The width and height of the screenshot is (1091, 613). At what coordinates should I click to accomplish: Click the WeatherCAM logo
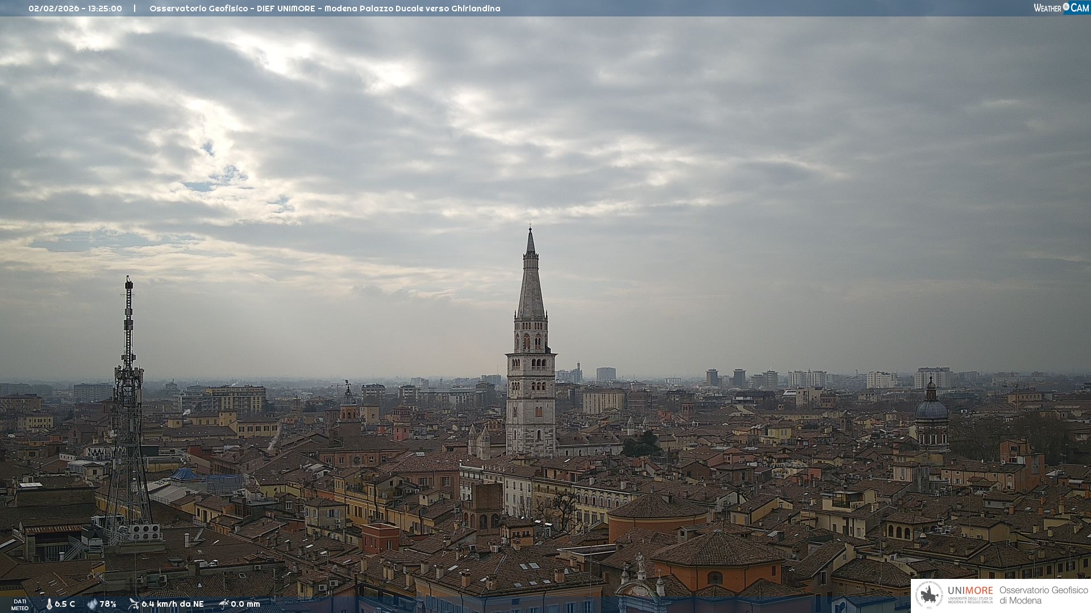pos(1061,8)
